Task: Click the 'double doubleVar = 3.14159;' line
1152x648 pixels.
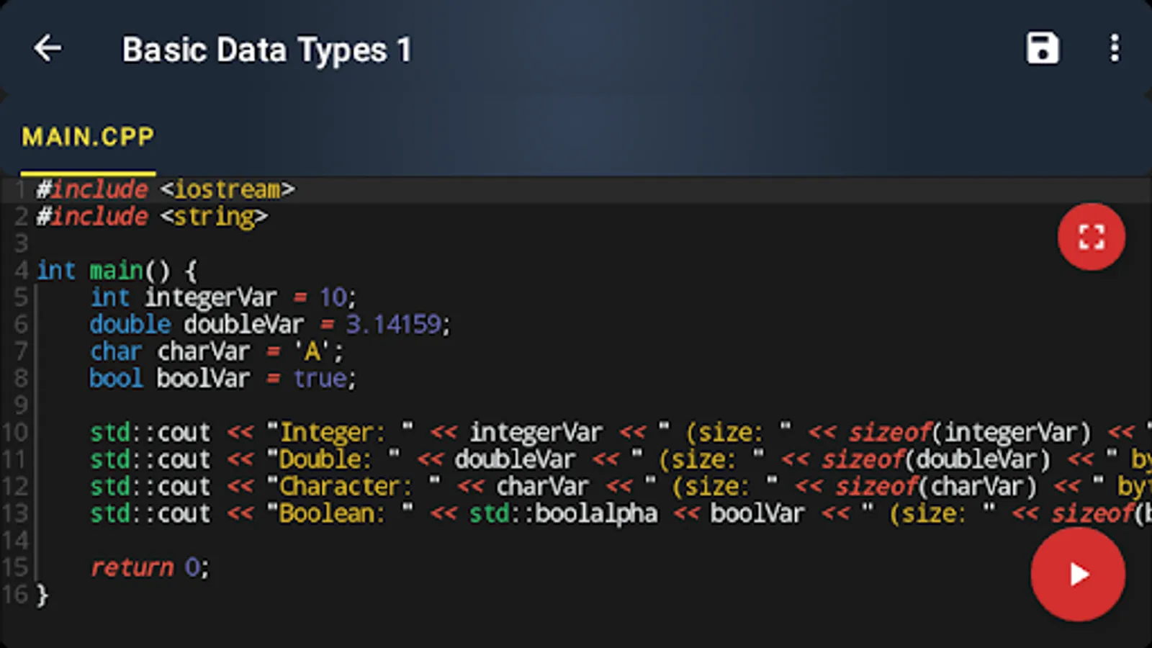Action: [x=270, y=325]
